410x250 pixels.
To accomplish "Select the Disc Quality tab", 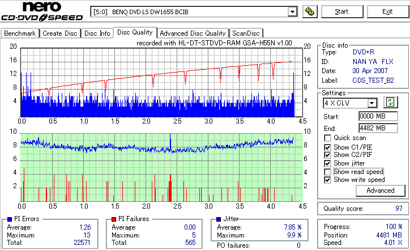I will [135, 32].
